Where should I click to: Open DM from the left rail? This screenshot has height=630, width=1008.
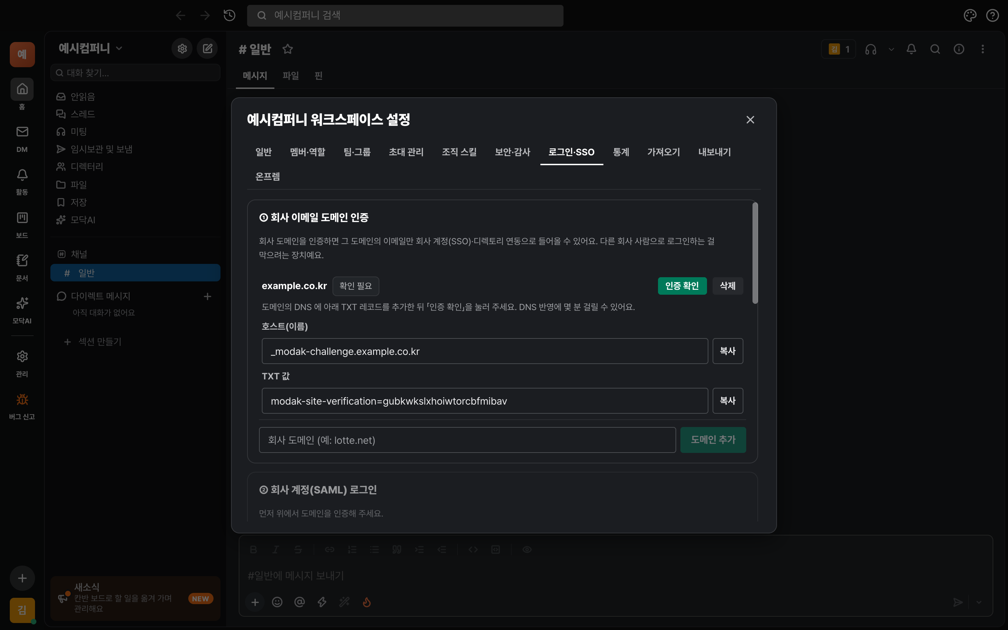22,140
